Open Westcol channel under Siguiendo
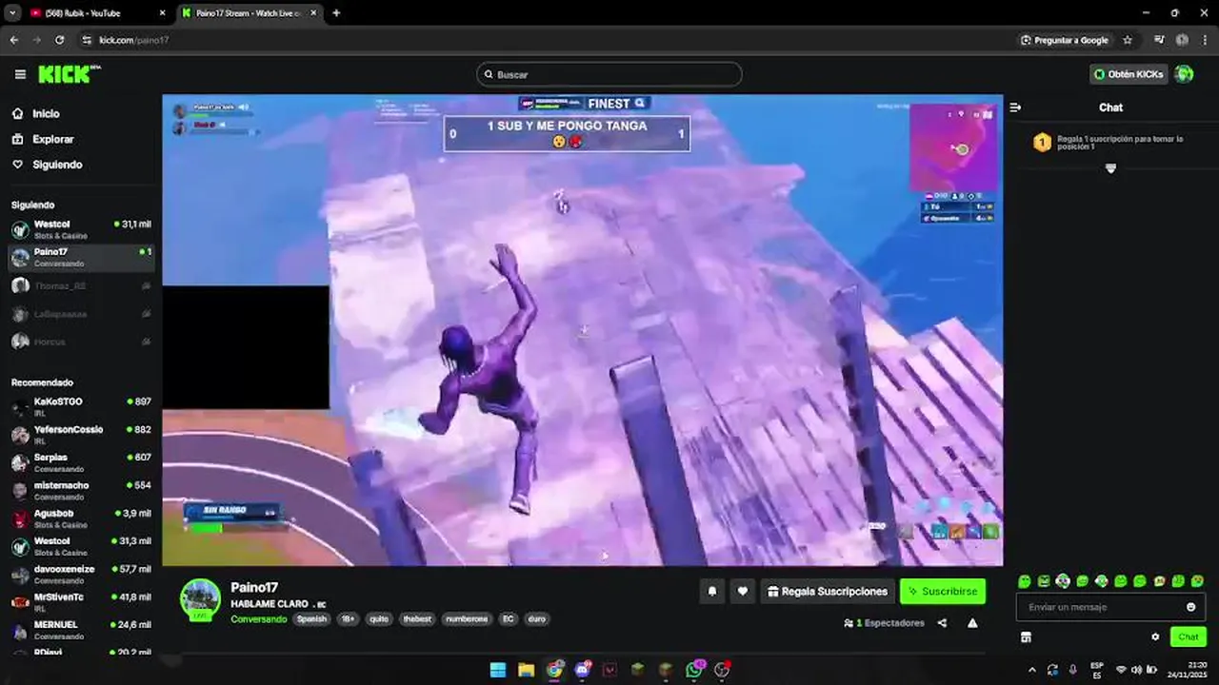This screenshot has width=1219, height=685. point(81,229)
